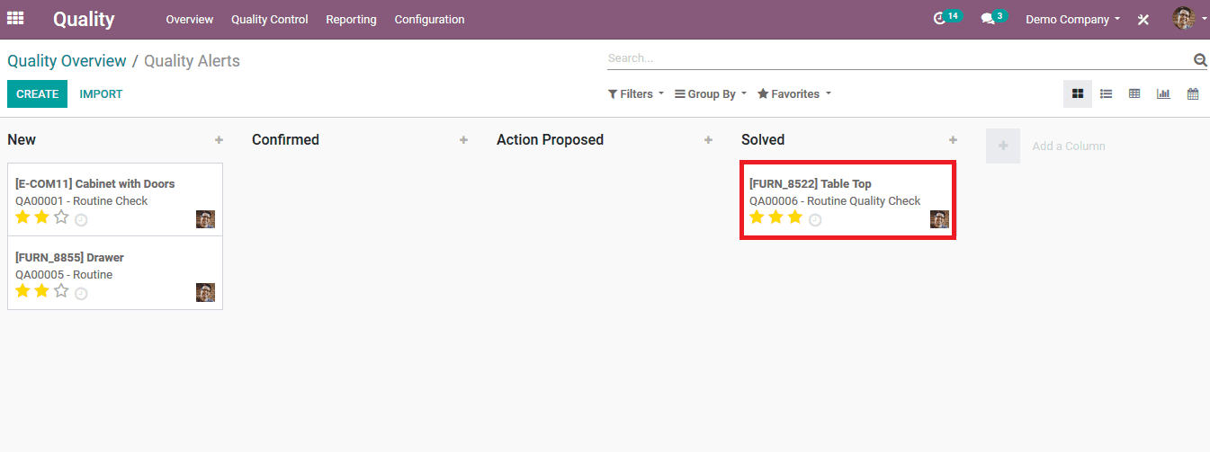
Task: Click Quality Alerts breadcrumb text
Action: pos(192,61)
